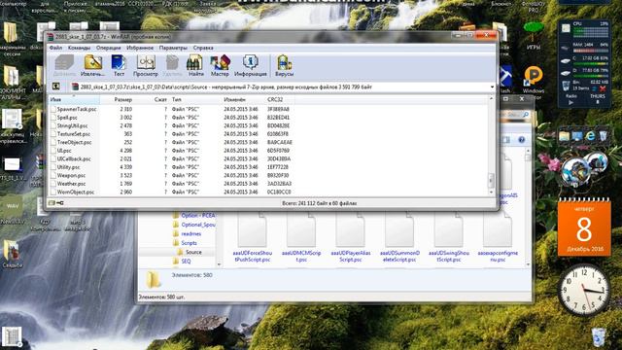The image size is (622, 350).
Task: Click the drive icon in WinRAR status bar
Action: click(x=52, y=203)
